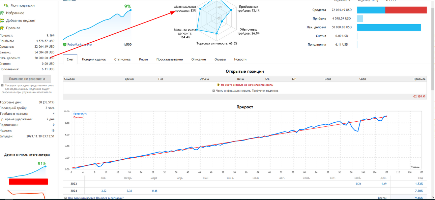Viewport: 435px width, 200px height.
Task: Click the Запущен 2023.11.30 03:13:51 value
Action: (40, 136)
